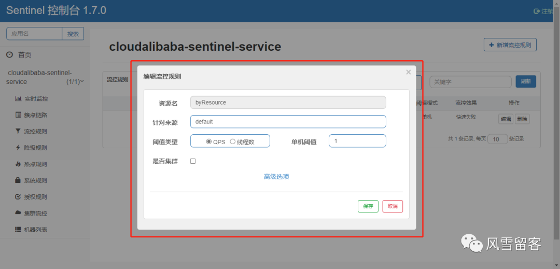Image resolution: width=560 pixels, height=269 pixels.
Task: Open 热点规则 in the sidebar
Action: [x=35, y=164]
